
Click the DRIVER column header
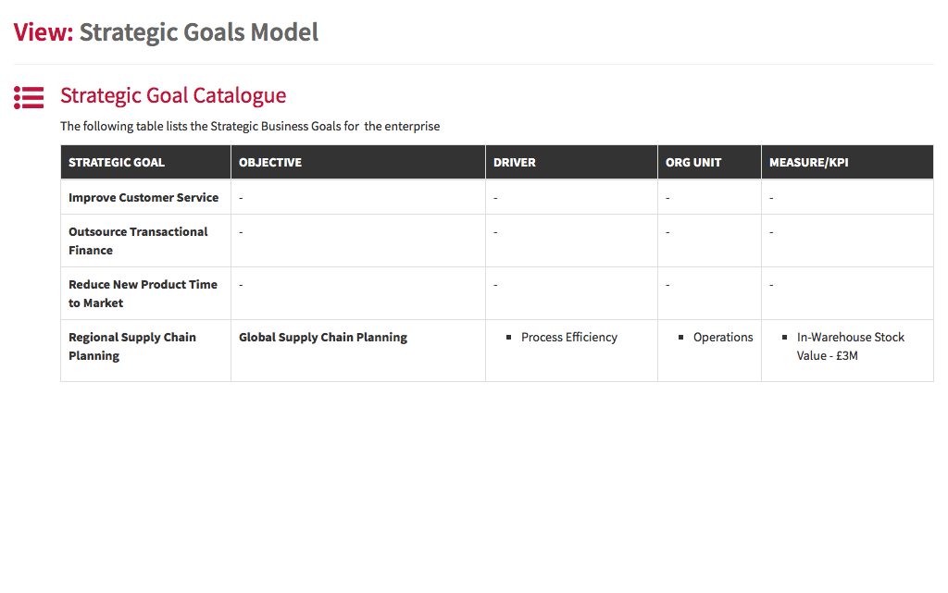click(x=515, y=163)
